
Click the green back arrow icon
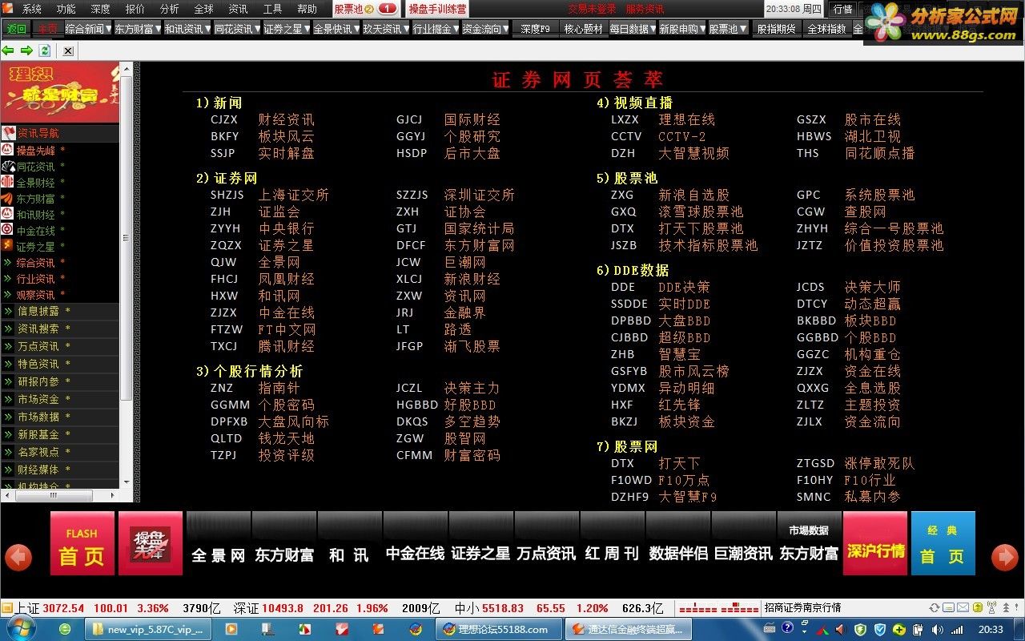click(x=8, y=50)
